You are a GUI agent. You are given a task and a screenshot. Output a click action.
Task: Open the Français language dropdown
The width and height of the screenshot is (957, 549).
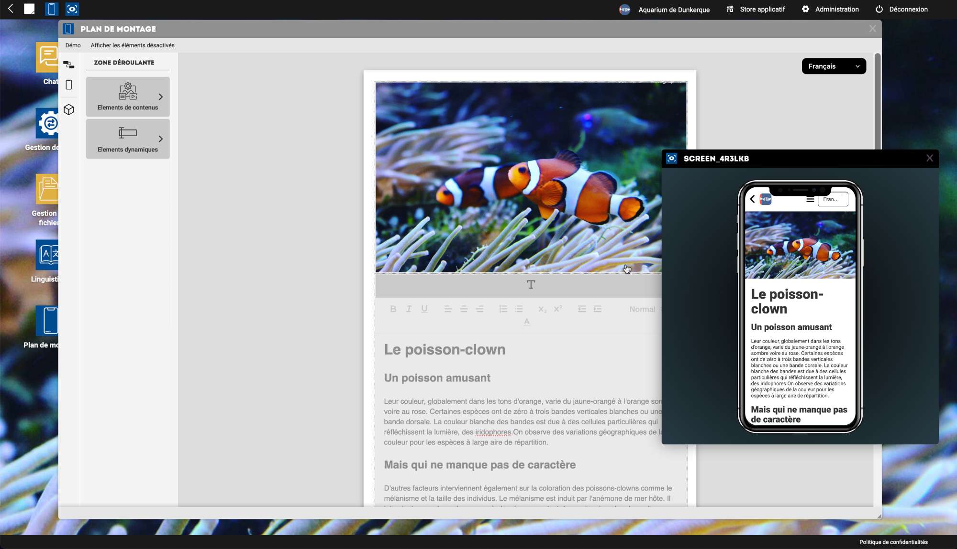tap(834, 66)
